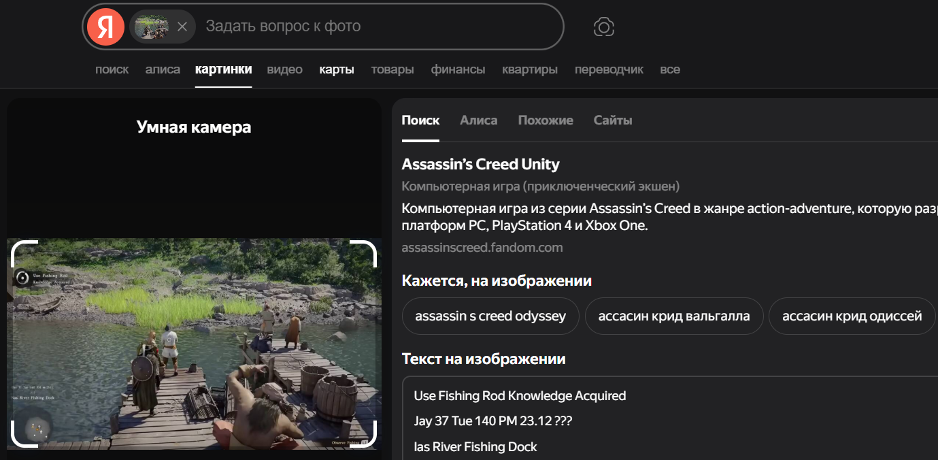Switch to the 'Алиса' results tab
Image resolution: width=938 pixels, height=460 pixels.
(x=479, y=120)
